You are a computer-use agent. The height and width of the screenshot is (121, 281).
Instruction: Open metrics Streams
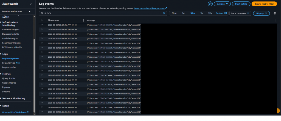pos(6,92)
